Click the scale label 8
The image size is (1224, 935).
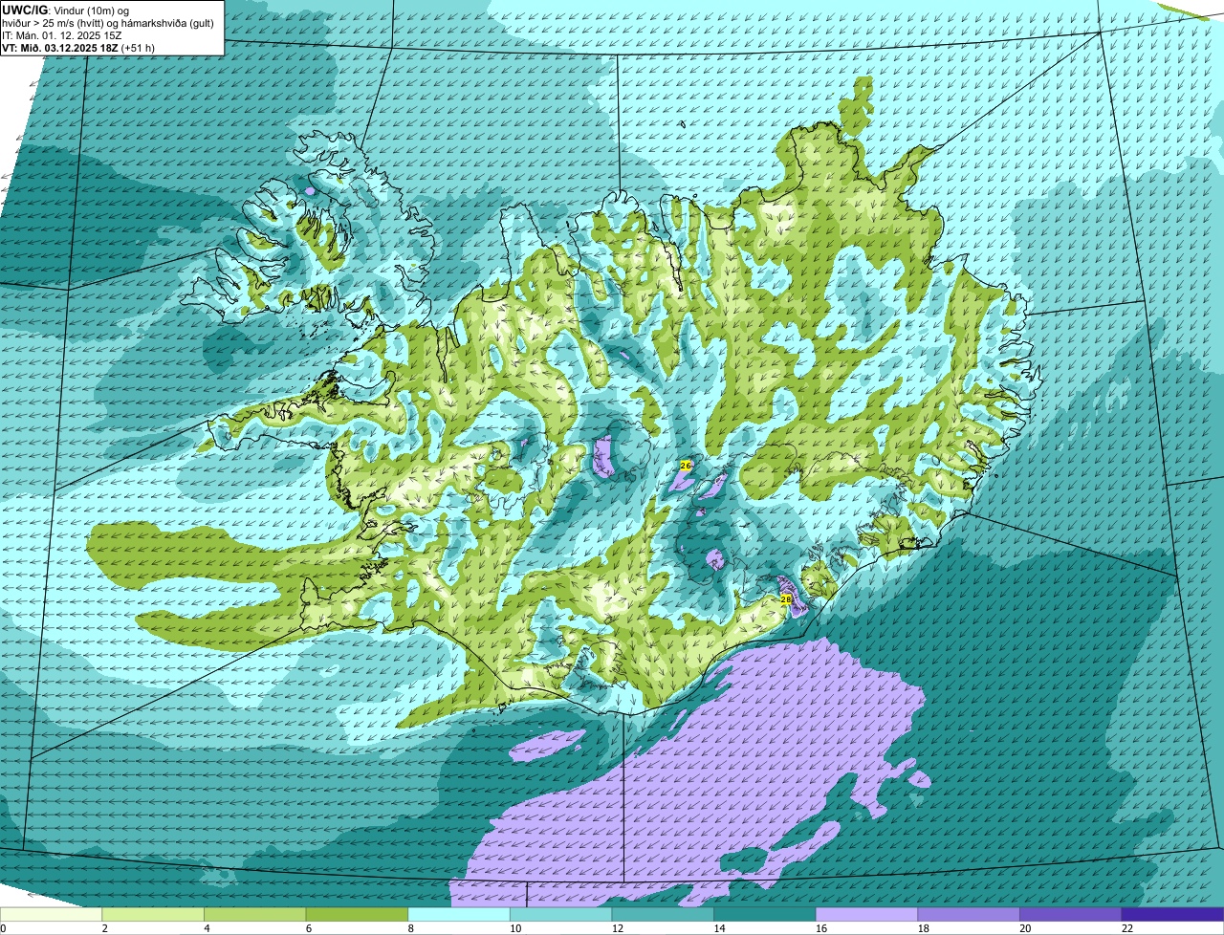click(410, 929)
